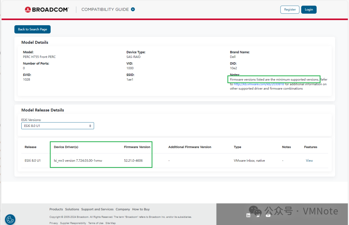Select the ESXi 8.0 U1 release cell

33,161
